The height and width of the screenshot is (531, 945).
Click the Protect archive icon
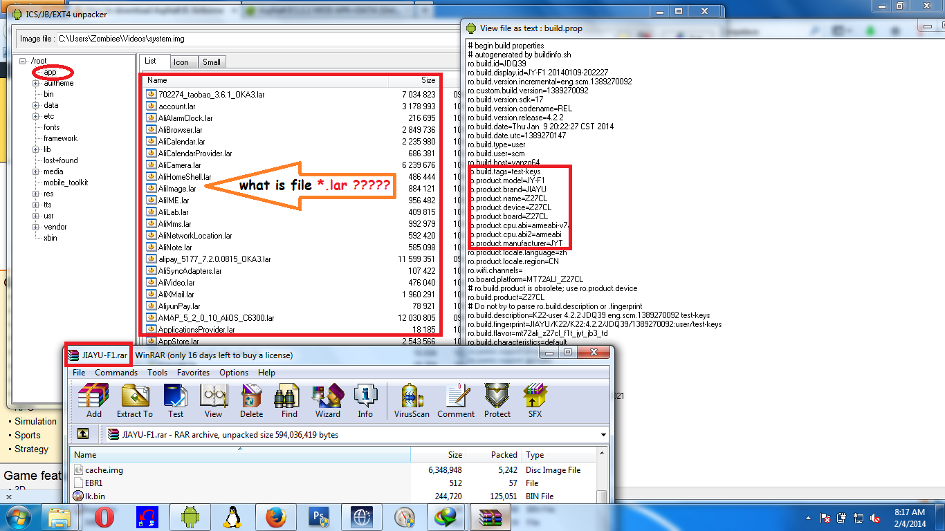click(497, 400)
